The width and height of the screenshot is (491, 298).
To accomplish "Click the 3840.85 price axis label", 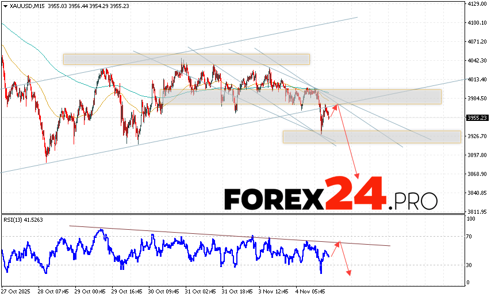I will tap(477, 193).
